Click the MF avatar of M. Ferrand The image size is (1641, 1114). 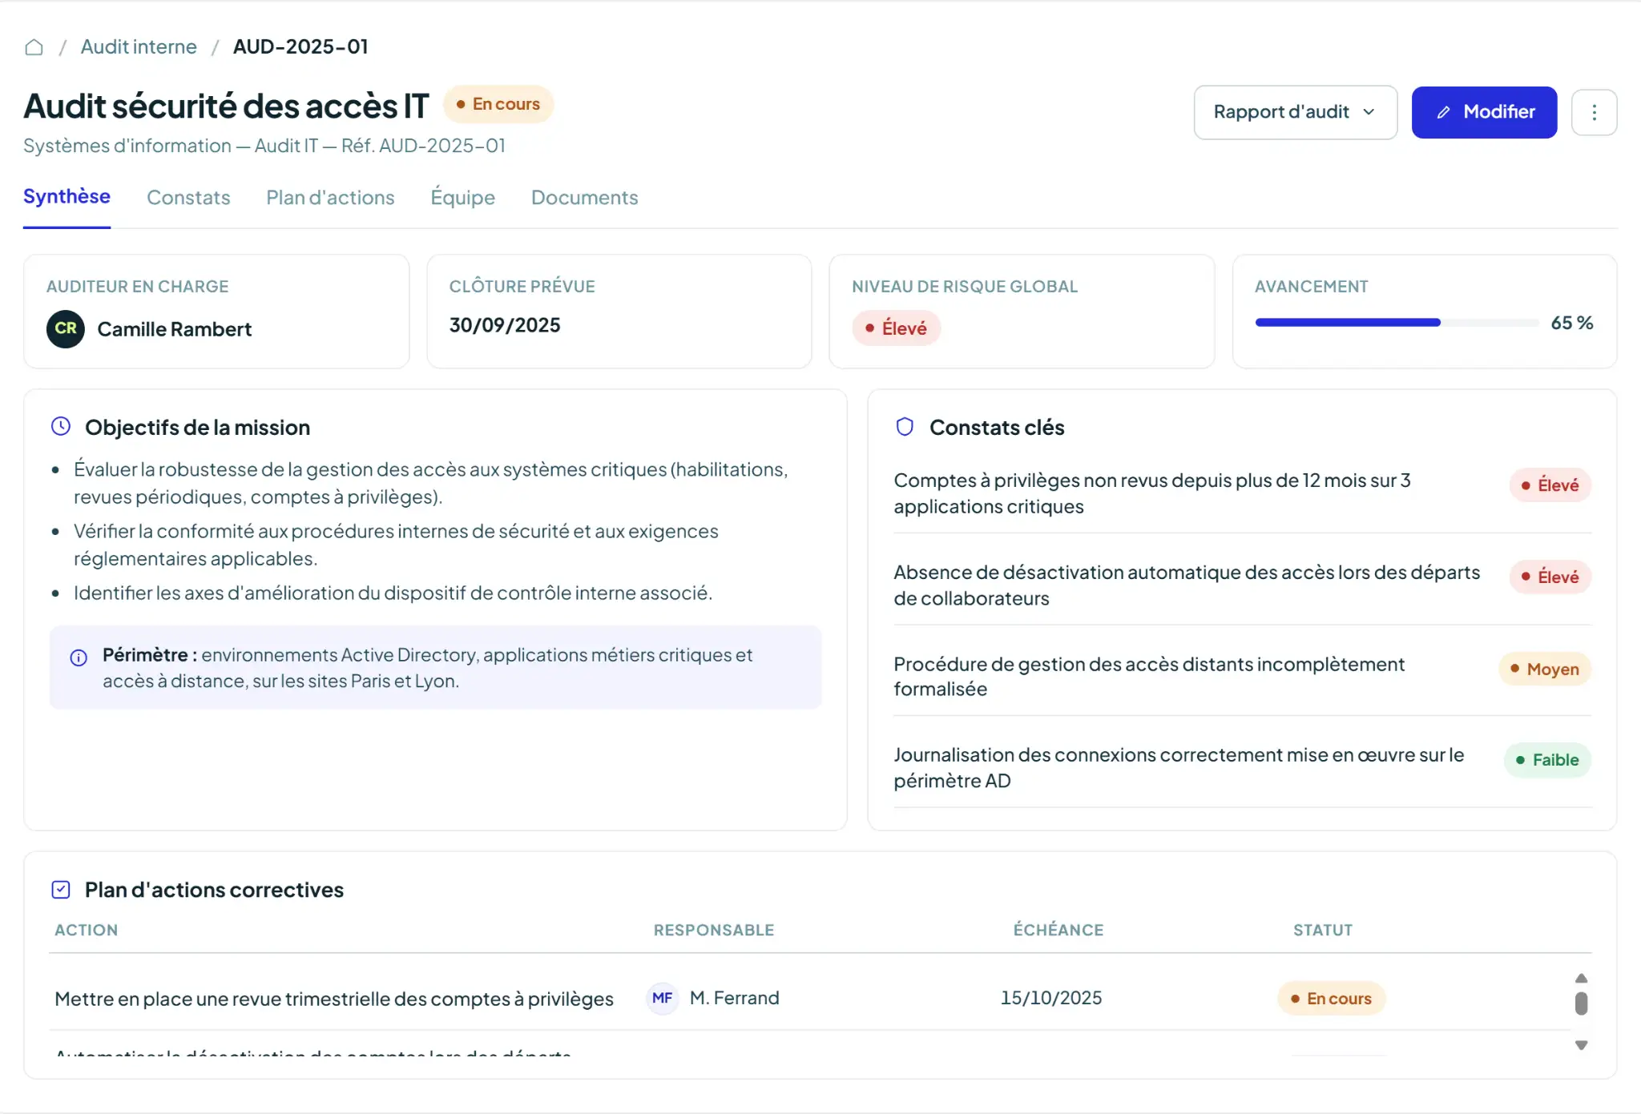[x=663, y=999]
